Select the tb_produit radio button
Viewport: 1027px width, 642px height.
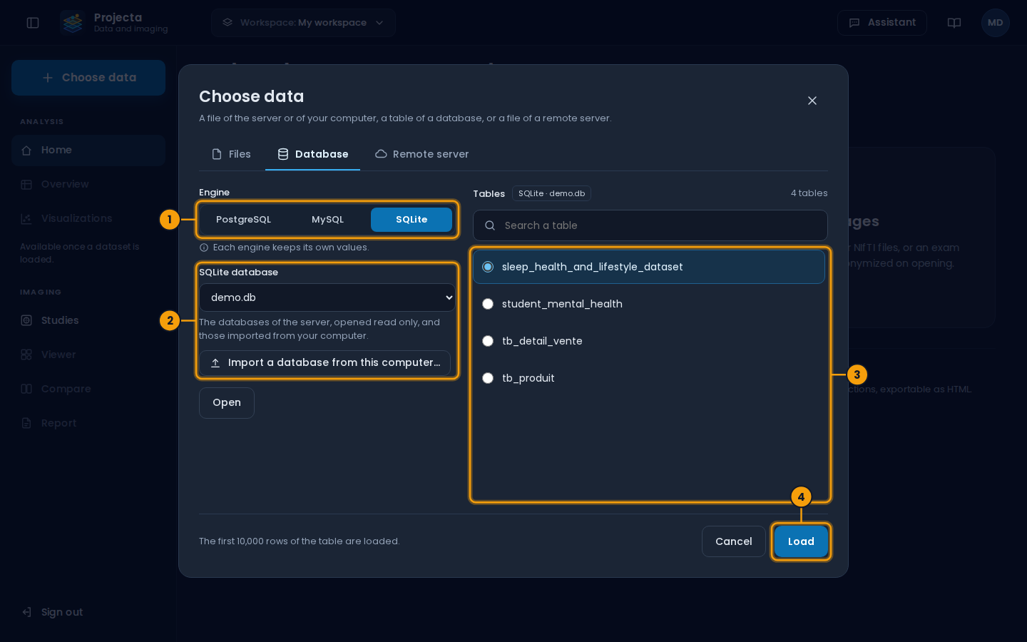[488, 378]
